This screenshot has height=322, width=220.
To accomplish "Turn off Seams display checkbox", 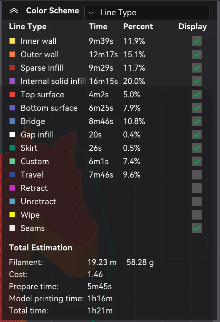I will (197, 228).
